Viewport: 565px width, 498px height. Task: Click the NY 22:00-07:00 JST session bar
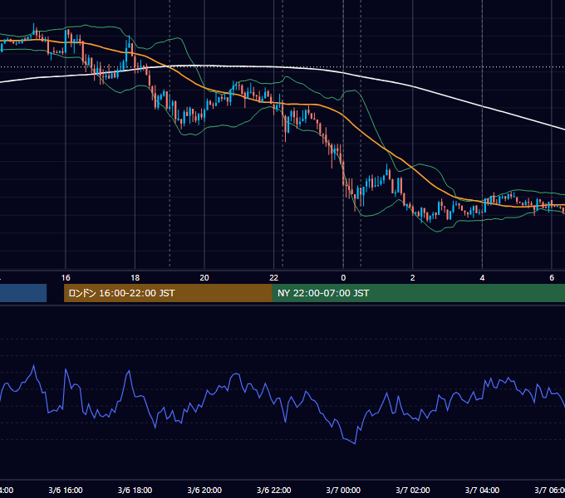418,293
